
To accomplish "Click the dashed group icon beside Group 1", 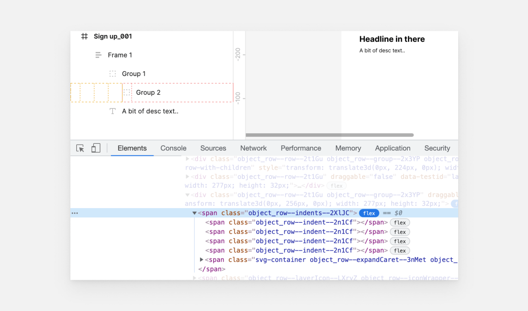I will pos(112,74).
